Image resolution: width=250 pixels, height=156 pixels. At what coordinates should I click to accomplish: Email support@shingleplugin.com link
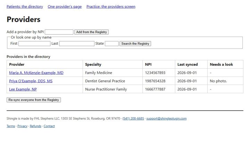(166, 119)
